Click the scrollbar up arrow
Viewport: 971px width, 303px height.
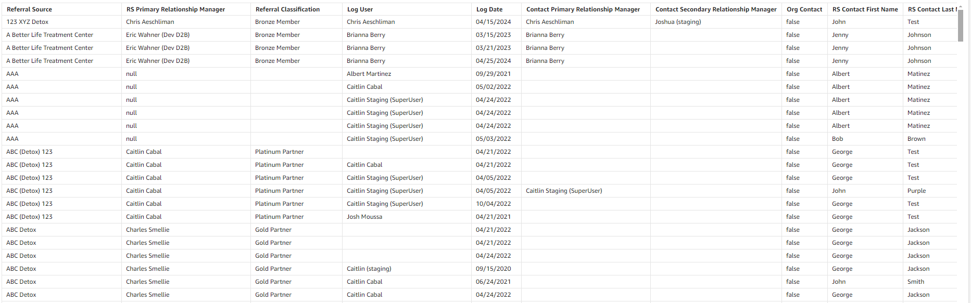[x=961, y=6]
